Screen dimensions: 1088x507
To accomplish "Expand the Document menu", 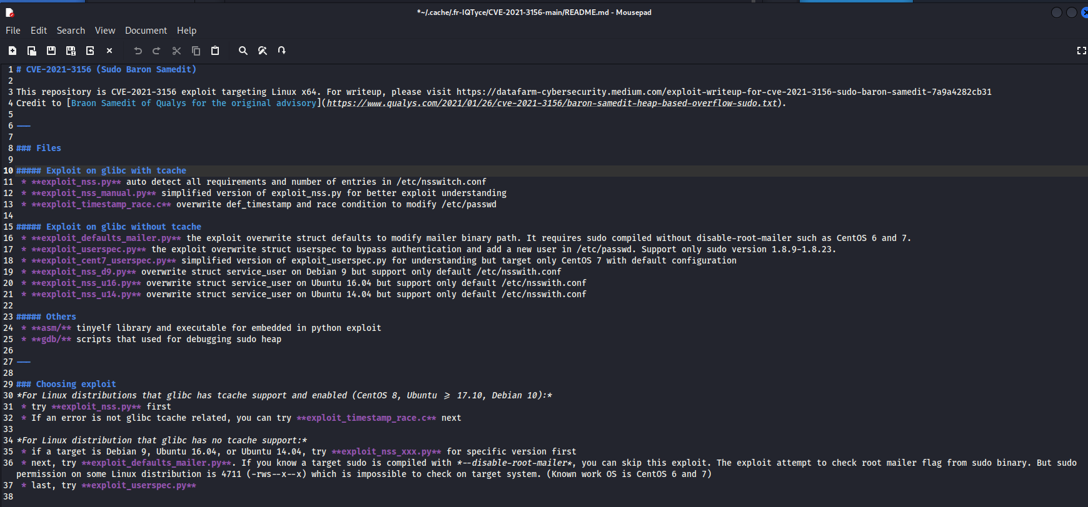I will click(x=146, y=31).
